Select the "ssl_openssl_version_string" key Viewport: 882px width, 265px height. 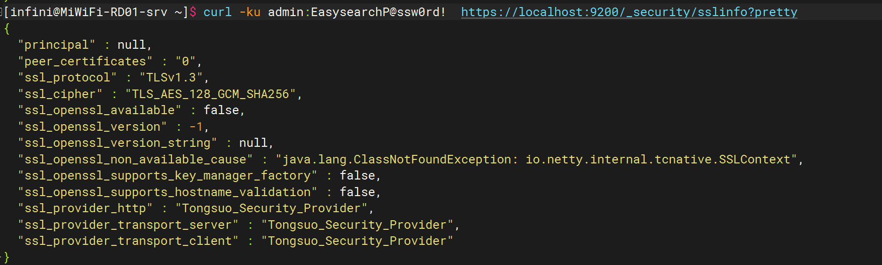[117, 143]
